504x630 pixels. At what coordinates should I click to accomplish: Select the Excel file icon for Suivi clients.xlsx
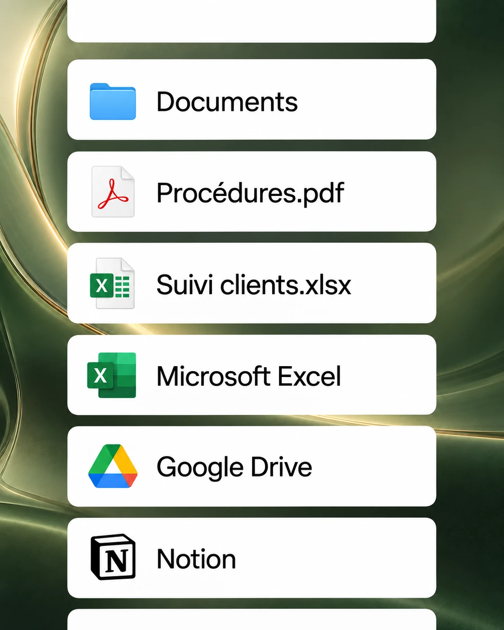coord(112,283)
